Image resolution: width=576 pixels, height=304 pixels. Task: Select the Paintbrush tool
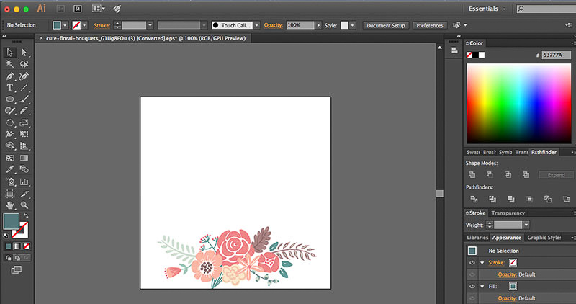pos(24,99)
